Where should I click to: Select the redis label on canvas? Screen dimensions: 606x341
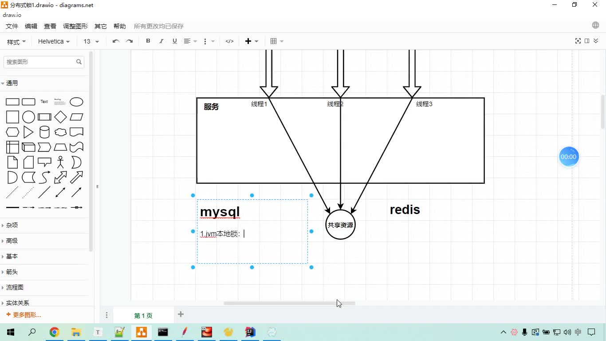(405, 210)
